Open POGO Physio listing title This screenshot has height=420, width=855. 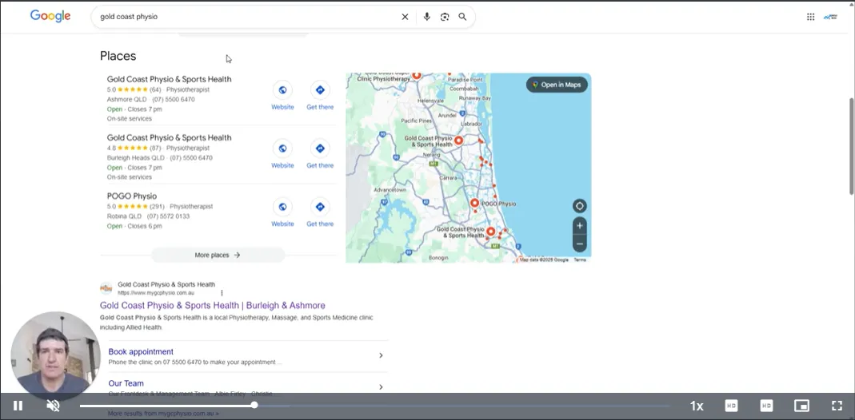click(x=131, y=196)
